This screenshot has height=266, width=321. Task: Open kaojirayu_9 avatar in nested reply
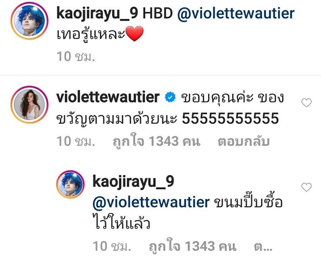click(70, 184)
